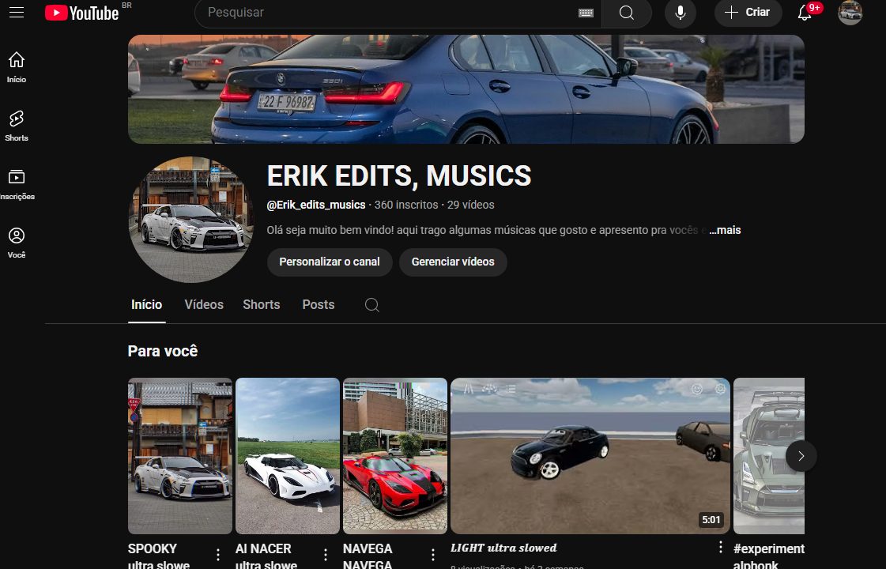The width and height of the screenshot is (886, 569).
Task: Switch to the Vídeos tab
Action: tap(204, 304)
